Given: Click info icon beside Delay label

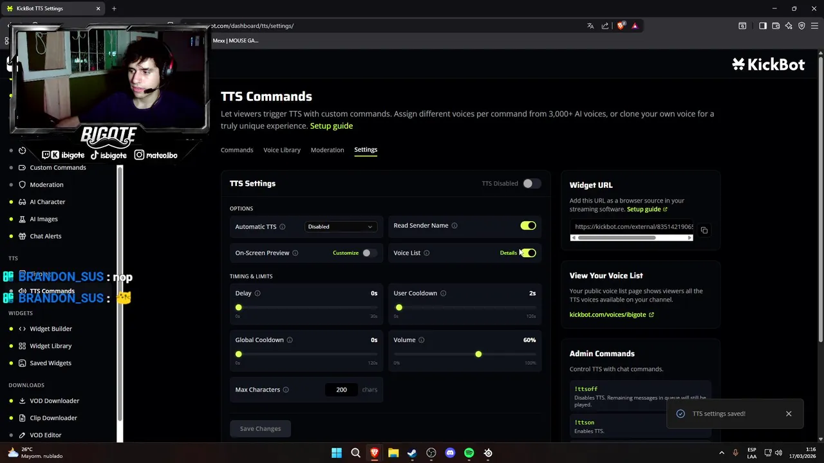Looking at the screenshot, I should [x=257, y=293].
